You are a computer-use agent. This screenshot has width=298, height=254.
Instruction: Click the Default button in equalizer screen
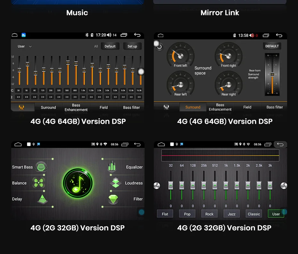110,46
